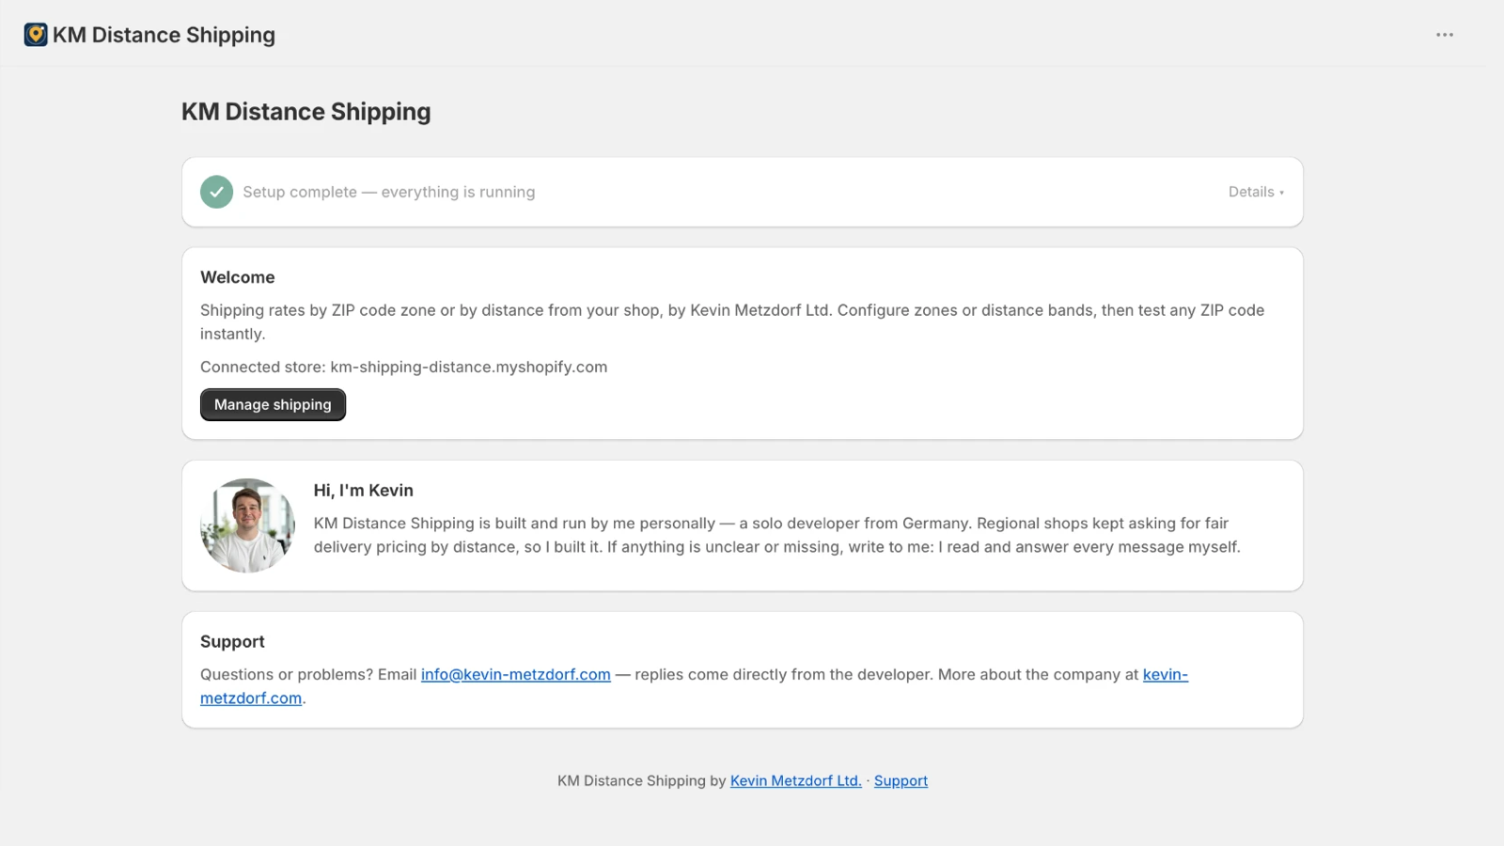Click Kevin's profile photo

247,525
